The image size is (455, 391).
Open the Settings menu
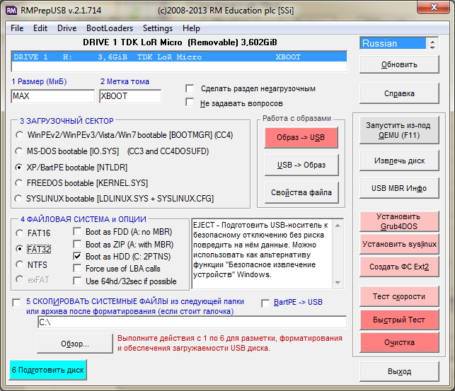point(158,28)
